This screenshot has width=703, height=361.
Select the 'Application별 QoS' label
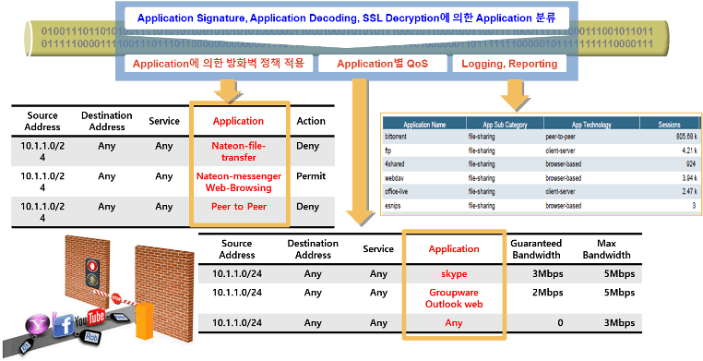(x=383, y=63)
